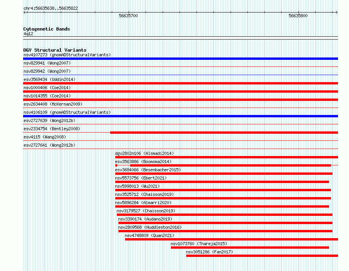This screenshot has height=271, width=349.
Task: Open variant nsv4106109 (gnomADStructuralVariants)
Action: pyautogui.click(x=67, y=112)
